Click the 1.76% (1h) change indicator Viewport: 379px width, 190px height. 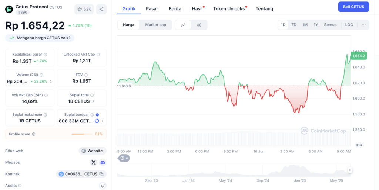pyautogui.click(x=80, y=25)
